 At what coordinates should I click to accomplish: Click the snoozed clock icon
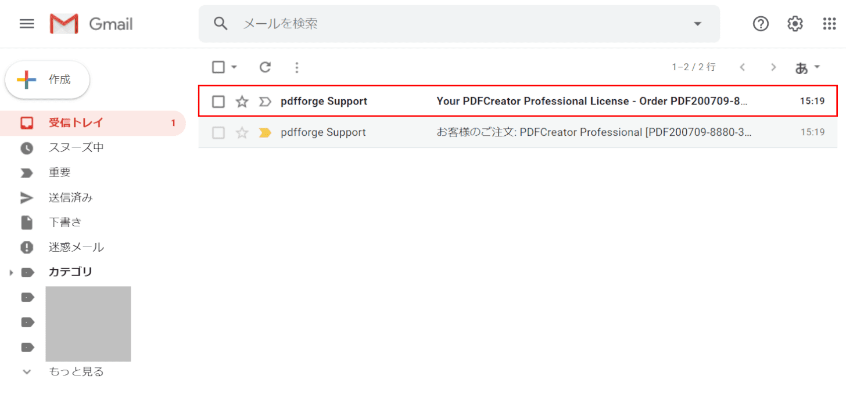[27, 148]
